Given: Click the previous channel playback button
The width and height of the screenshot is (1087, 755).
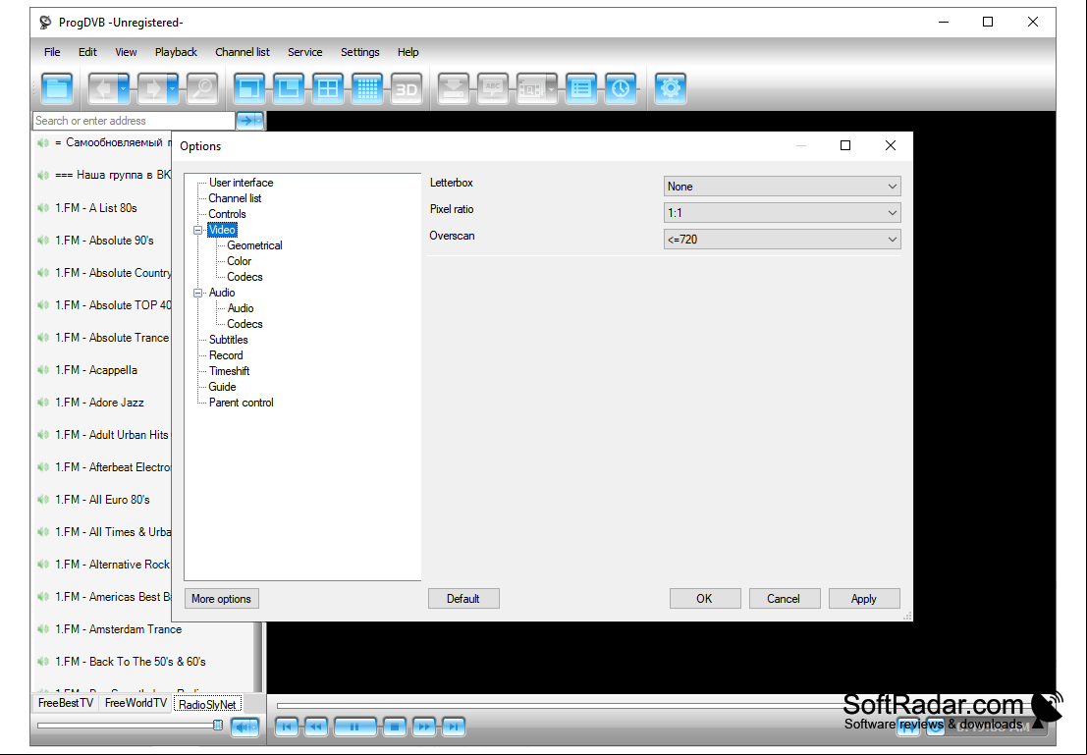Looking at the screenshot, I should coord(287,727).
